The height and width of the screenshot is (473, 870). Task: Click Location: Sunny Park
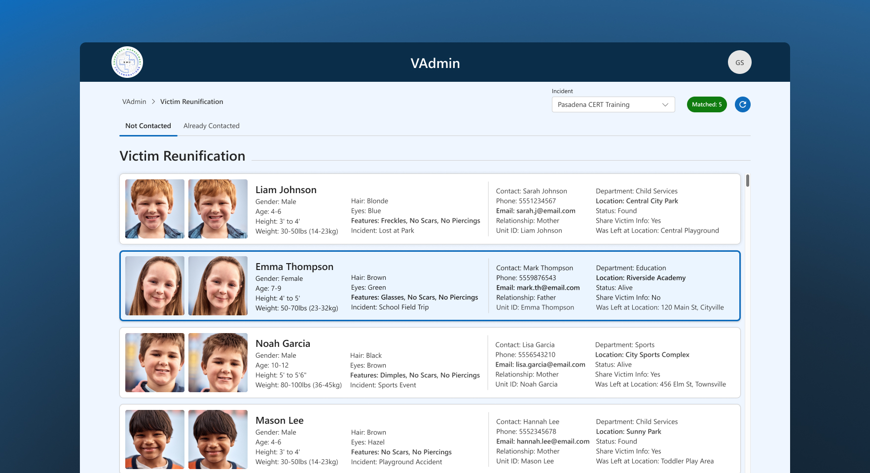coord(628,432)
